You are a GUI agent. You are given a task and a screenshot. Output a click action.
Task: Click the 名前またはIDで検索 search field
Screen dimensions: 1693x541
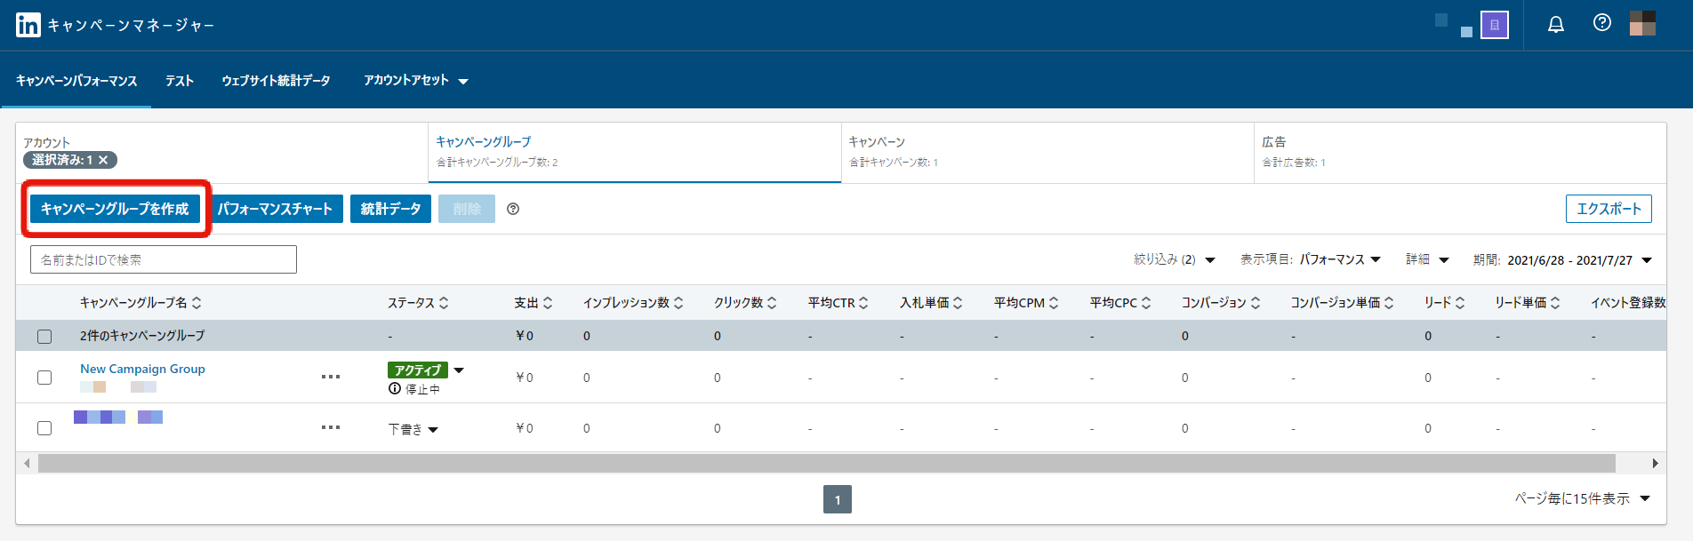[x=164, y=259]
